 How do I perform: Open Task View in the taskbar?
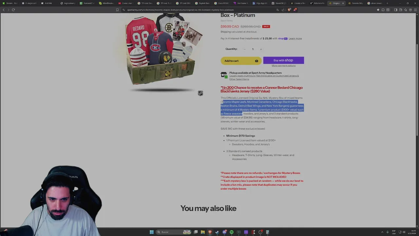(x=196, y=232)
